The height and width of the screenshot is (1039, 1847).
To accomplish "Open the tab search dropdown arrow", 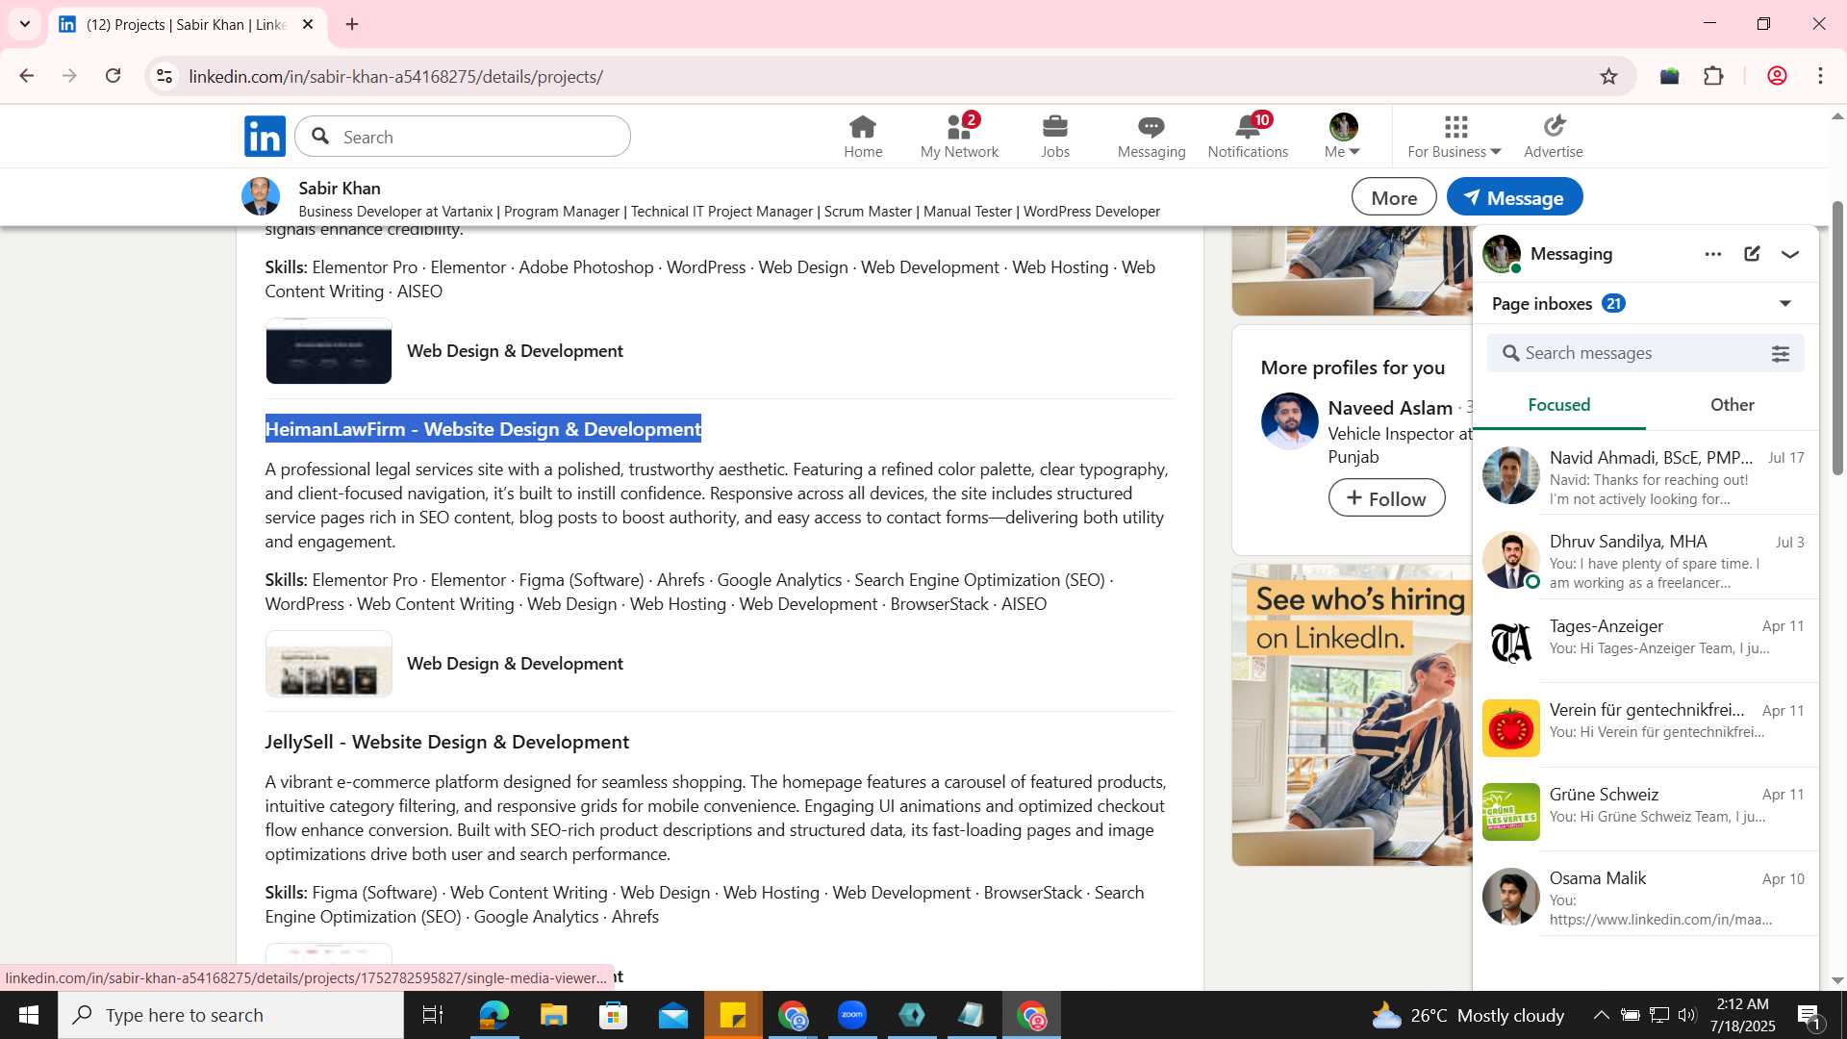I will click(25, 24).
